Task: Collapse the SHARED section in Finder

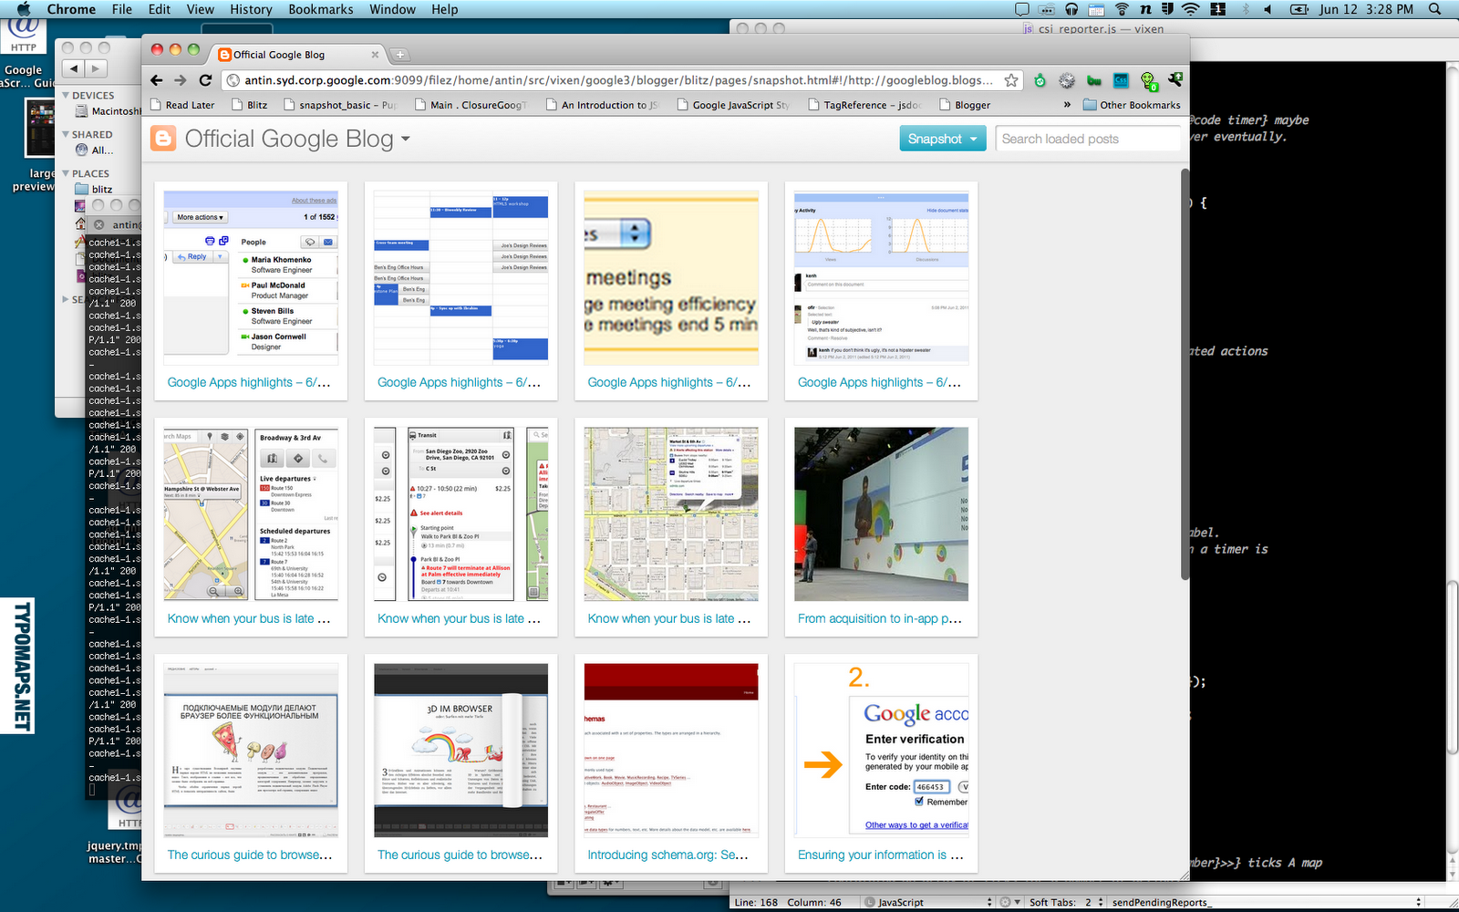Action: (66, 134)
